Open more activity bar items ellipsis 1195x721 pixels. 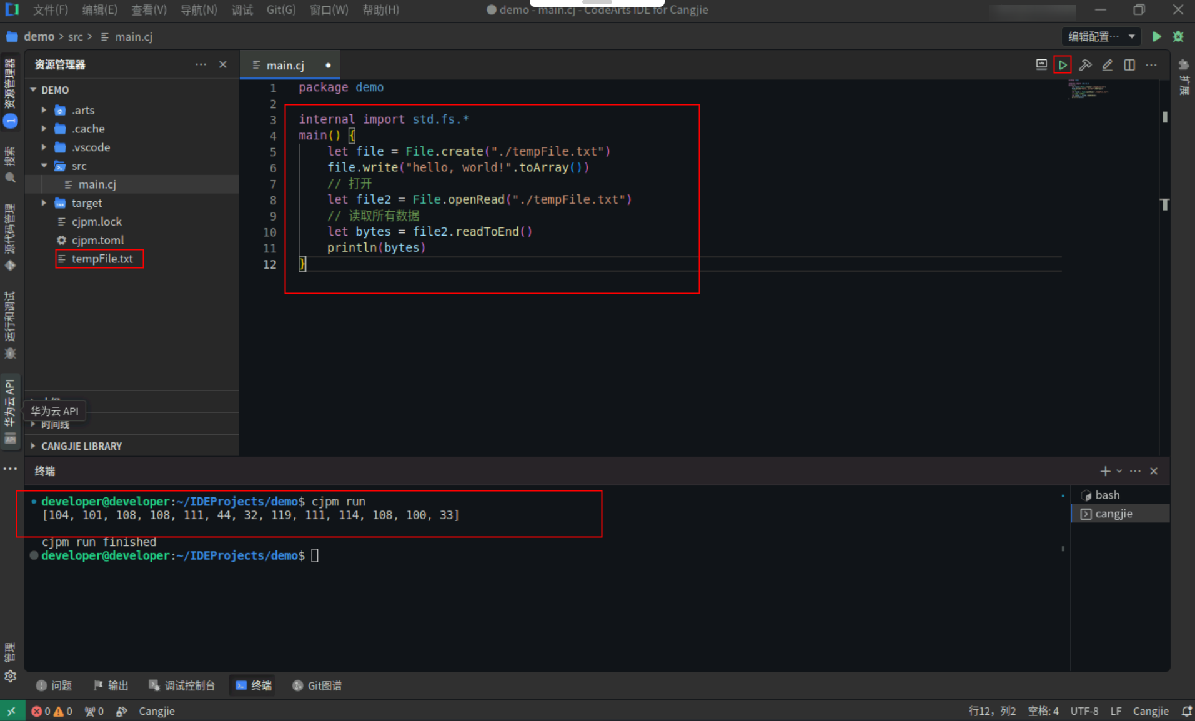(x=10, y=469)
